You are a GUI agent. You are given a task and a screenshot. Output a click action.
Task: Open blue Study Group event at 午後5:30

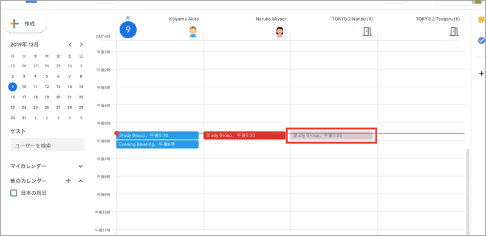pos(157,135)
